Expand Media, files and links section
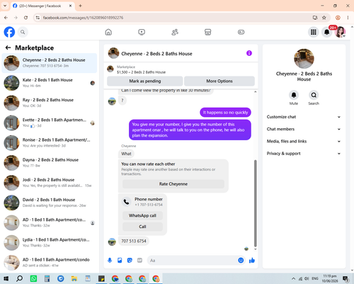354x284 pixels. (x=304, y=142)
